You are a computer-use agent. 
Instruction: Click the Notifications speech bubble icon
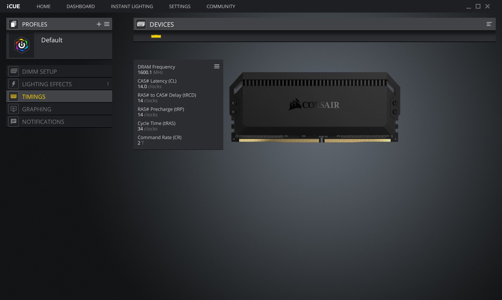[14, 122]
